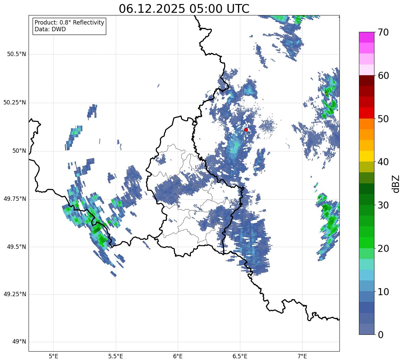The height and width of the screenshot is (363, 404).
Task: Click the colorbar tick label 0
Action: coord(380,335)
